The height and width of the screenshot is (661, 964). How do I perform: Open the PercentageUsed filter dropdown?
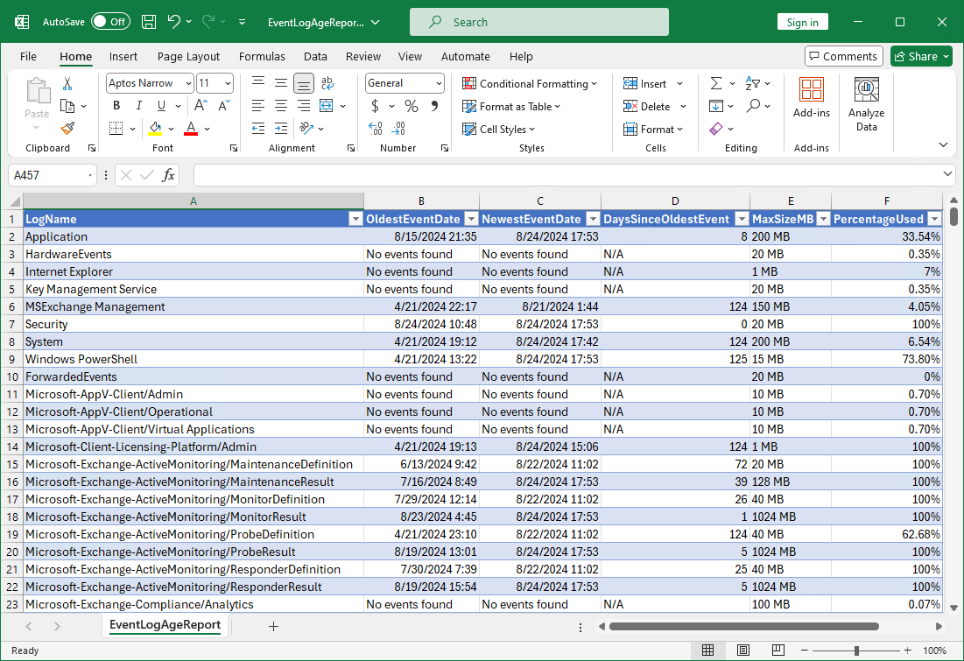point(934,220)
